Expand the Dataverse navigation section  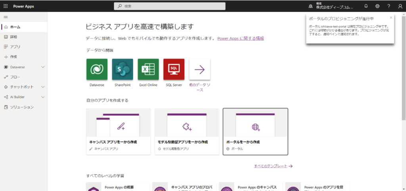[43, 67]
